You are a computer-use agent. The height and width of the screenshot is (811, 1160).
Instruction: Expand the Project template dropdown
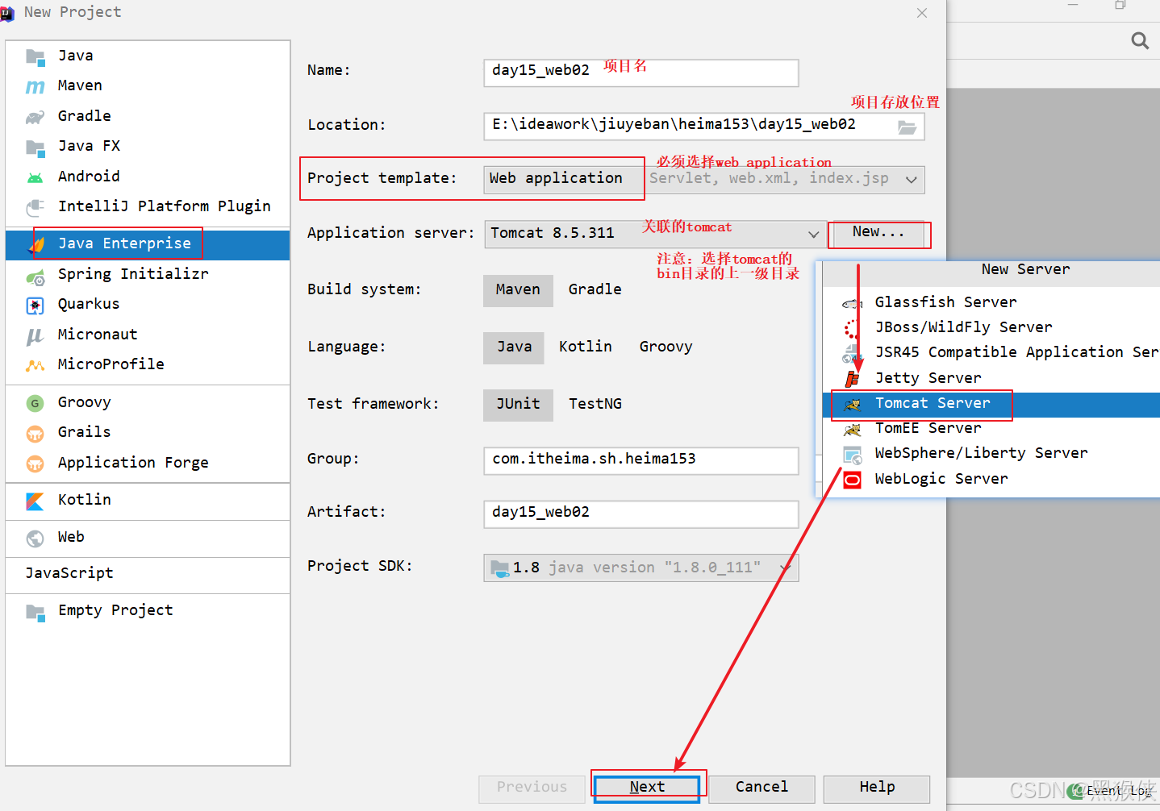912,179
